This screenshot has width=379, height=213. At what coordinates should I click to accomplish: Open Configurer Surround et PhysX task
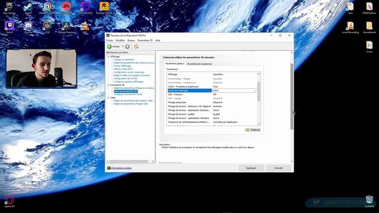click(128, 94)
